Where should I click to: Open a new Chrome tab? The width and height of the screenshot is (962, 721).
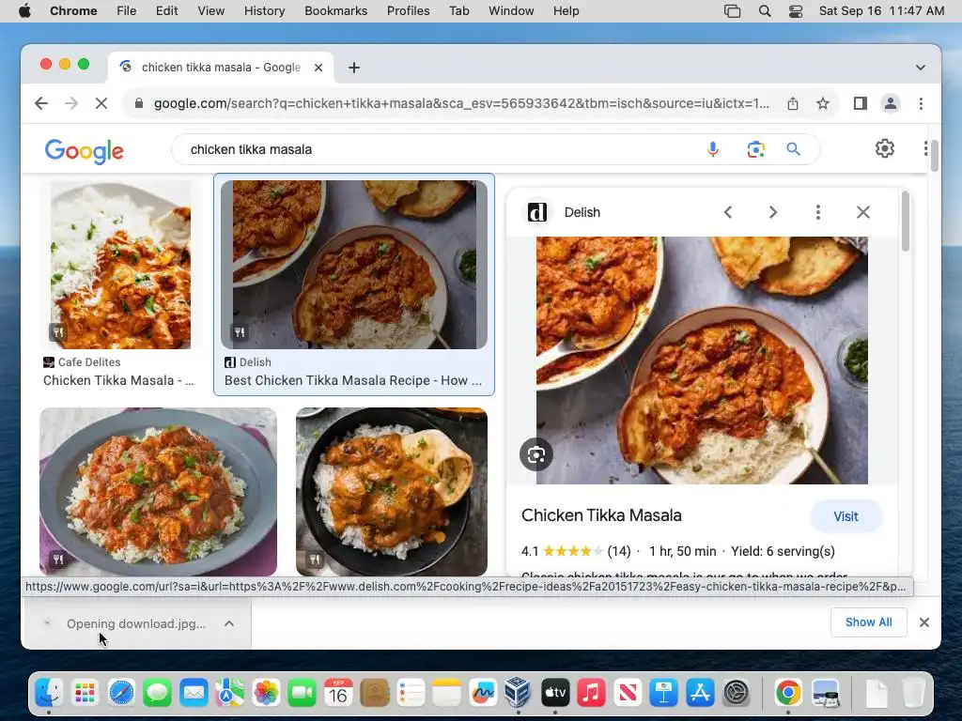[354, 68]
